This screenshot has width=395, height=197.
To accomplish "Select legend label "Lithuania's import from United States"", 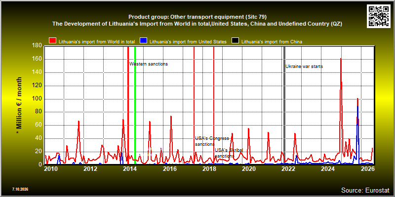I will (188, 42).
